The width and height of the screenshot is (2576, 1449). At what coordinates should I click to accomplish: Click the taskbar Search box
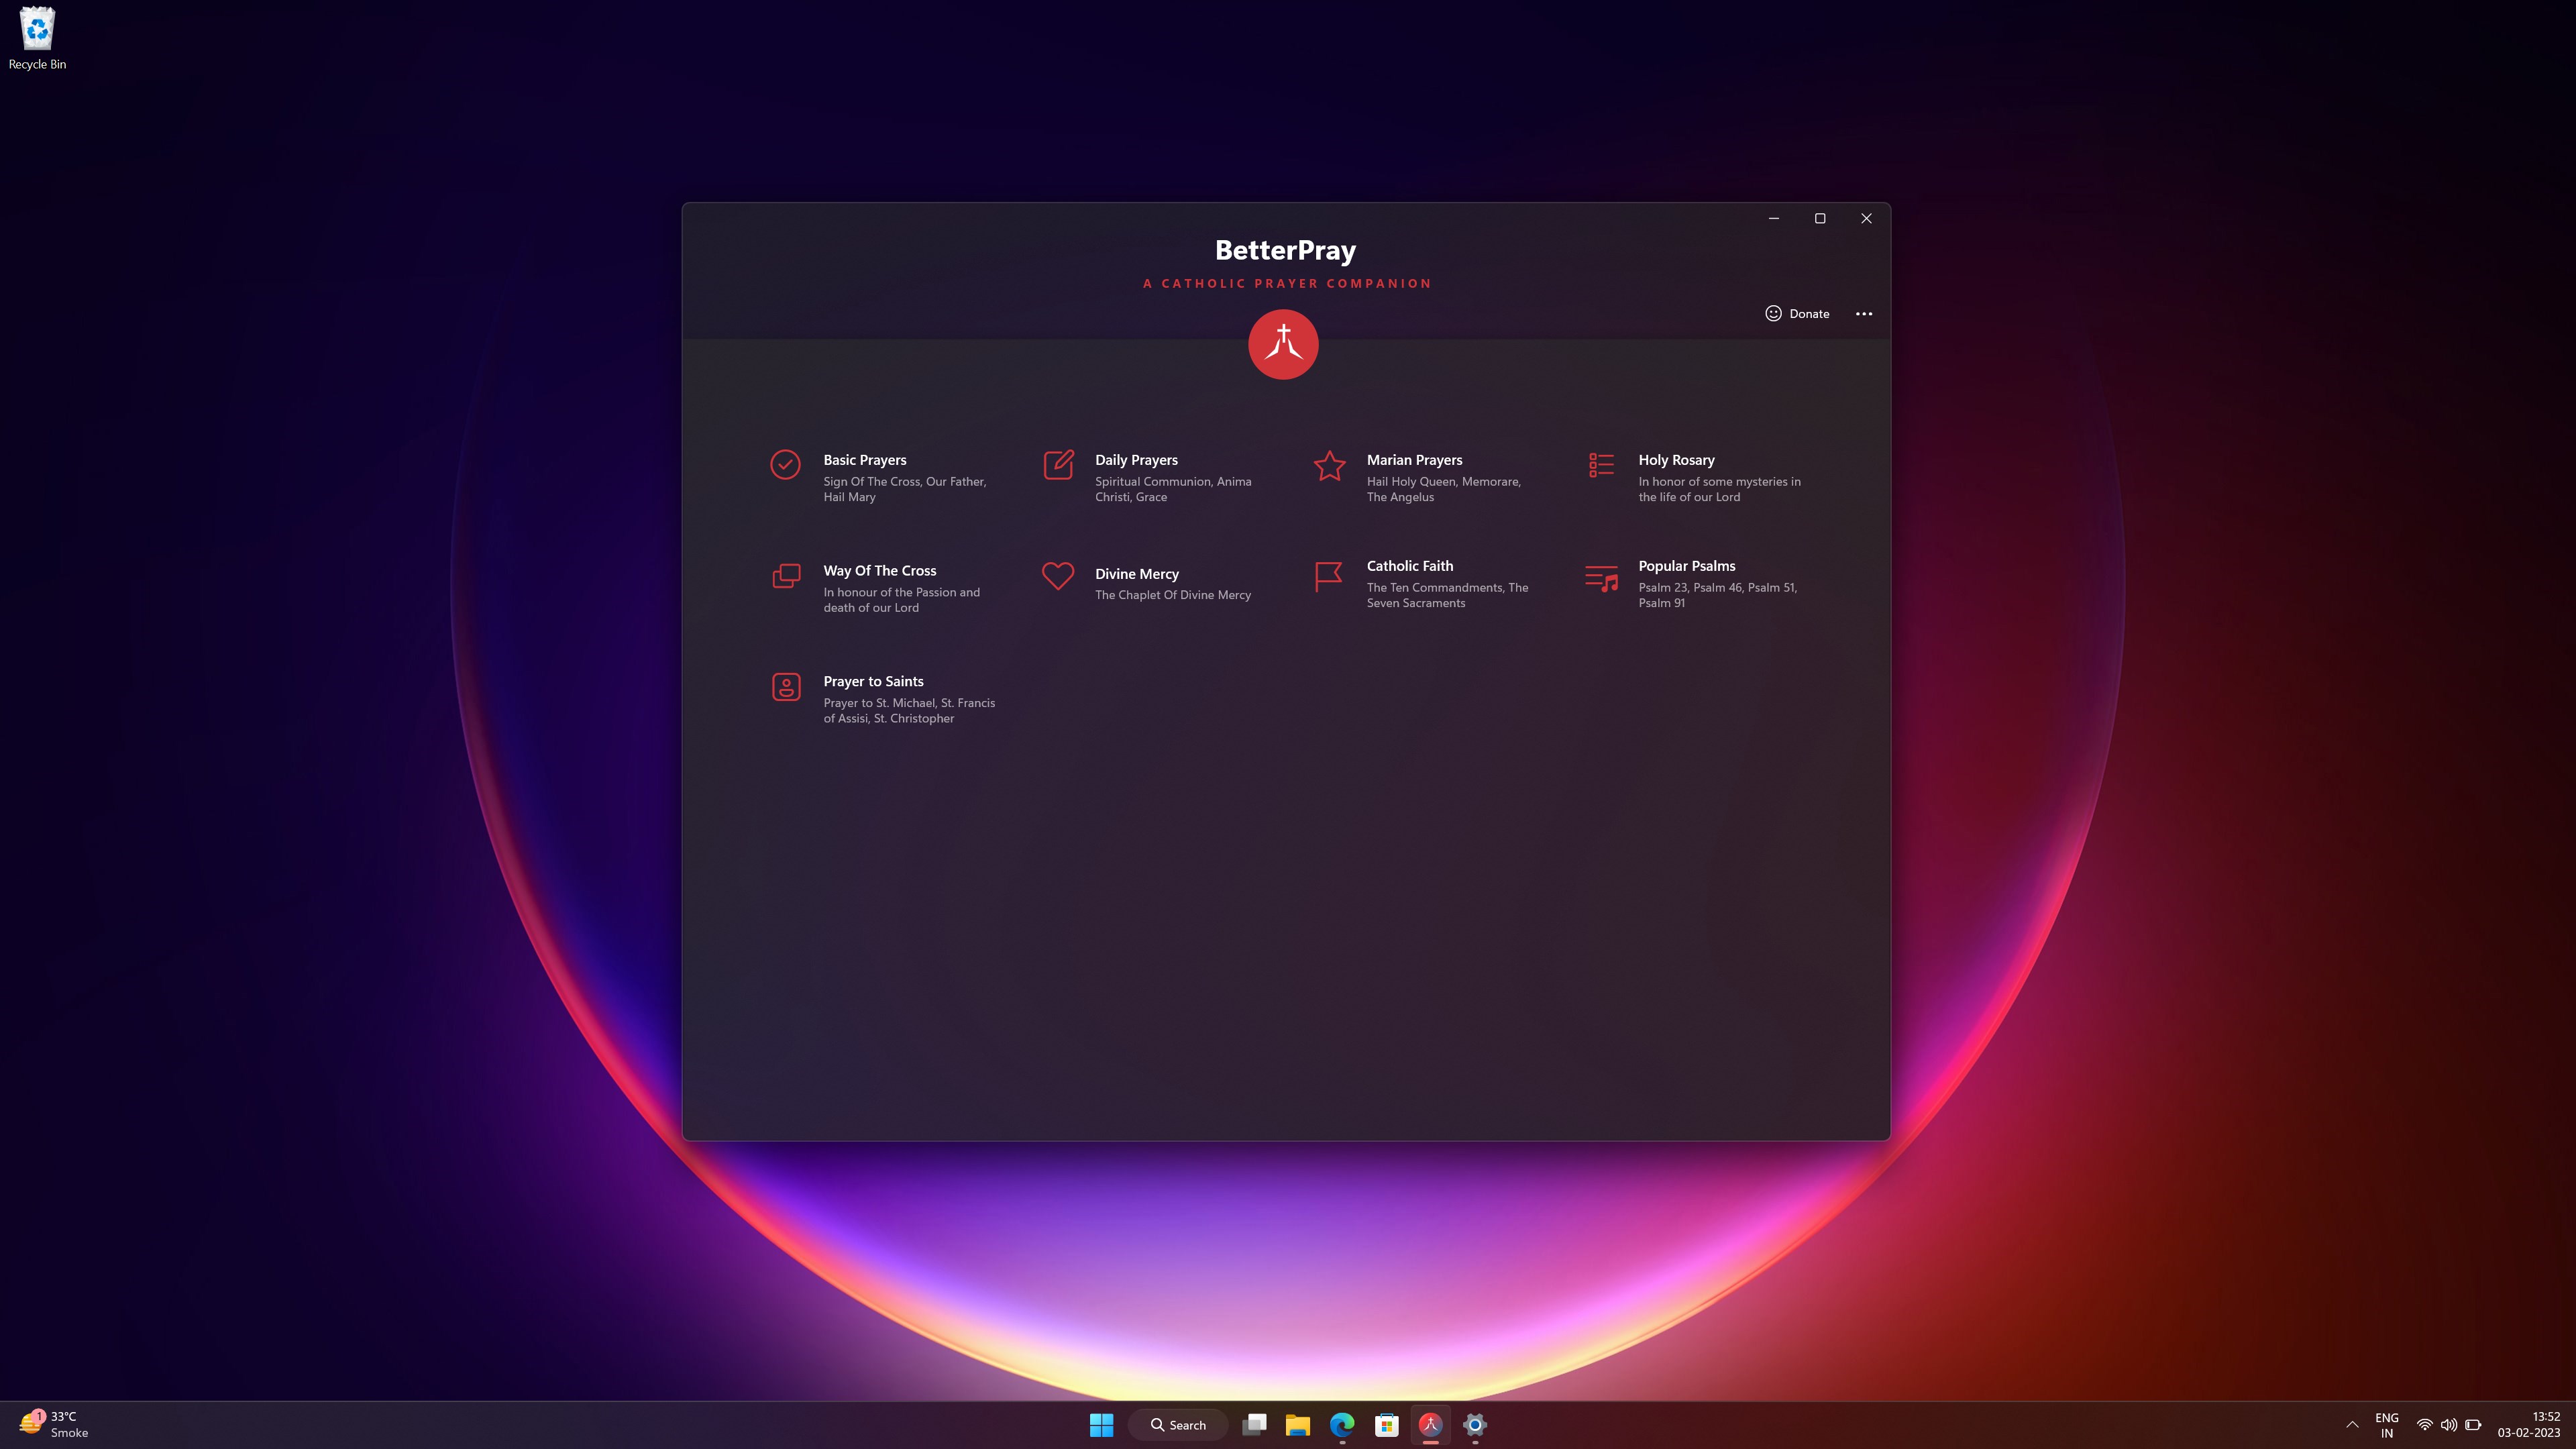click(x=1178, y=1424)
